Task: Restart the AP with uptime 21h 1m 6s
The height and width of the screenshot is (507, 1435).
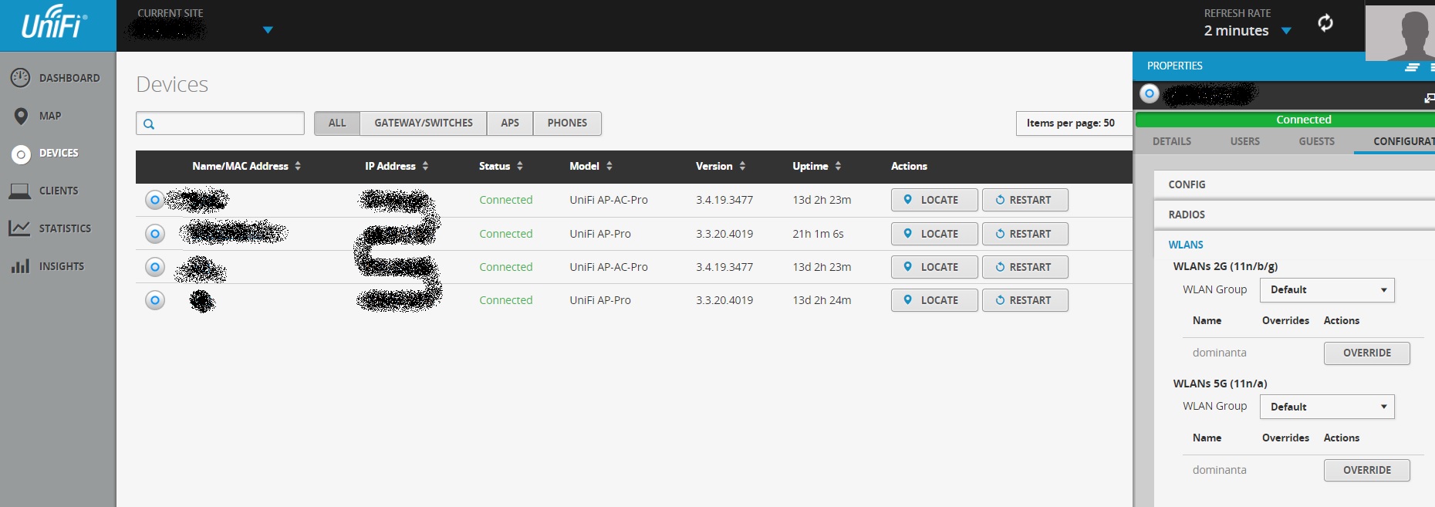Action: [x=1025, y=234]
